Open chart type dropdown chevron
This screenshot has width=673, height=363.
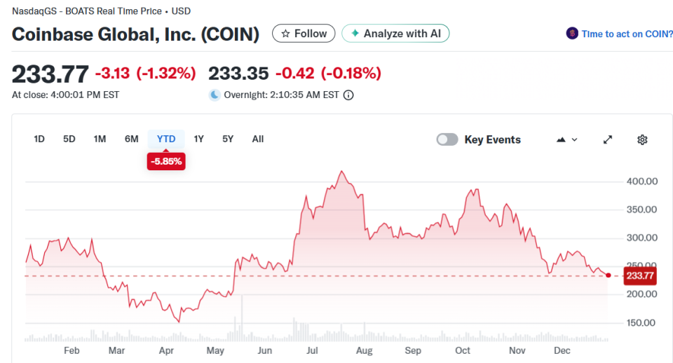pos(575,139)
